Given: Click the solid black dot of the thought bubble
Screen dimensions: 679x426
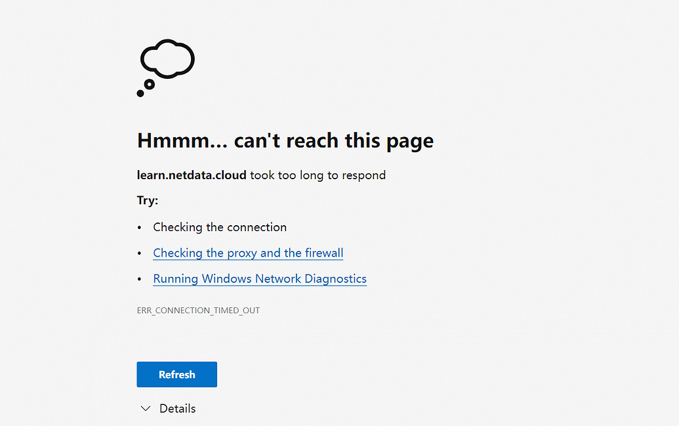Looking at the screenshot, I should (140, 93).
